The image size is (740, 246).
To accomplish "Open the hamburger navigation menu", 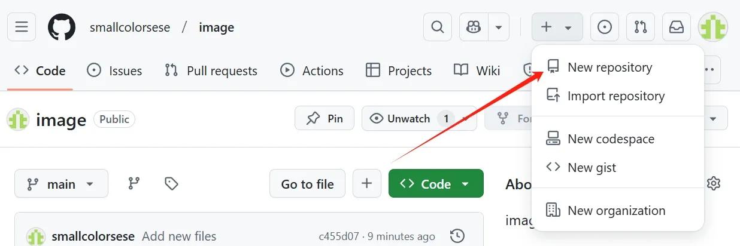I will pyautogui.click(x=22, y=27).
